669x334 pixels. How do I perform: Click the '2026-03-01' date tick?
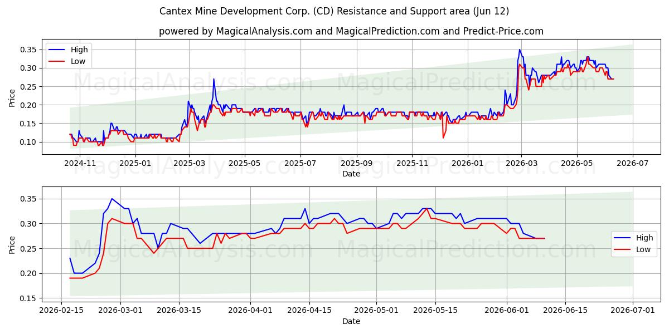click(x=120, y=311)
